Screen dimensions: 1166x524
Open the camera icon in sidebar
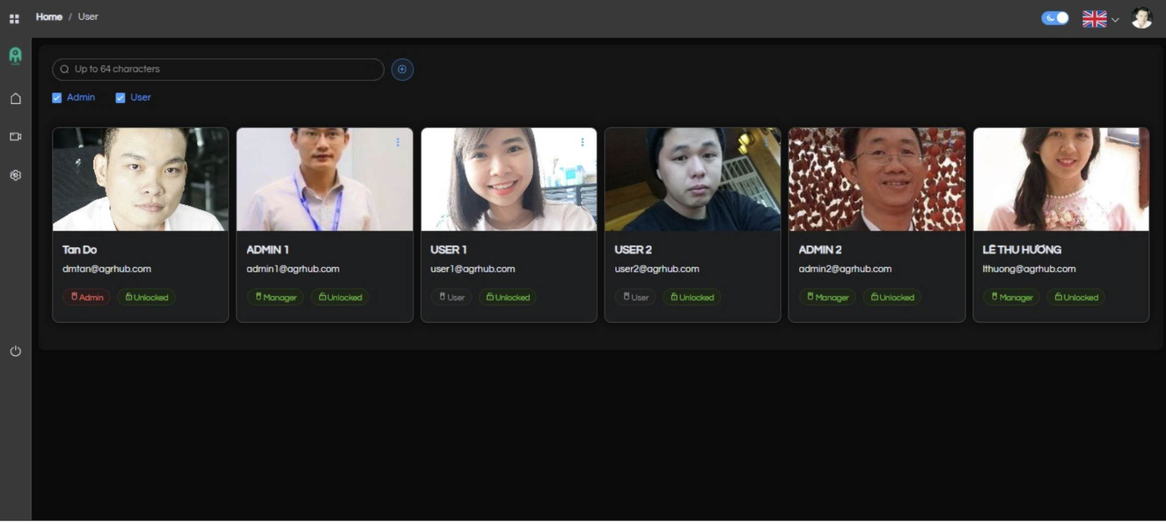pos(16,137)
